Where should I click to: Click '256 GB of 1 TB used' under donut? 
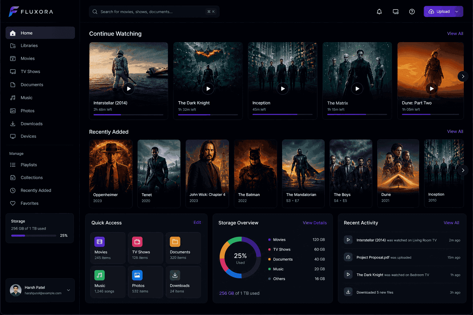[239, 293]
